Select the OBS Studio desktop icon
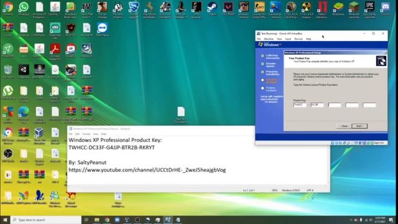This screenshot has width=398, height=224. coord(8,154)
